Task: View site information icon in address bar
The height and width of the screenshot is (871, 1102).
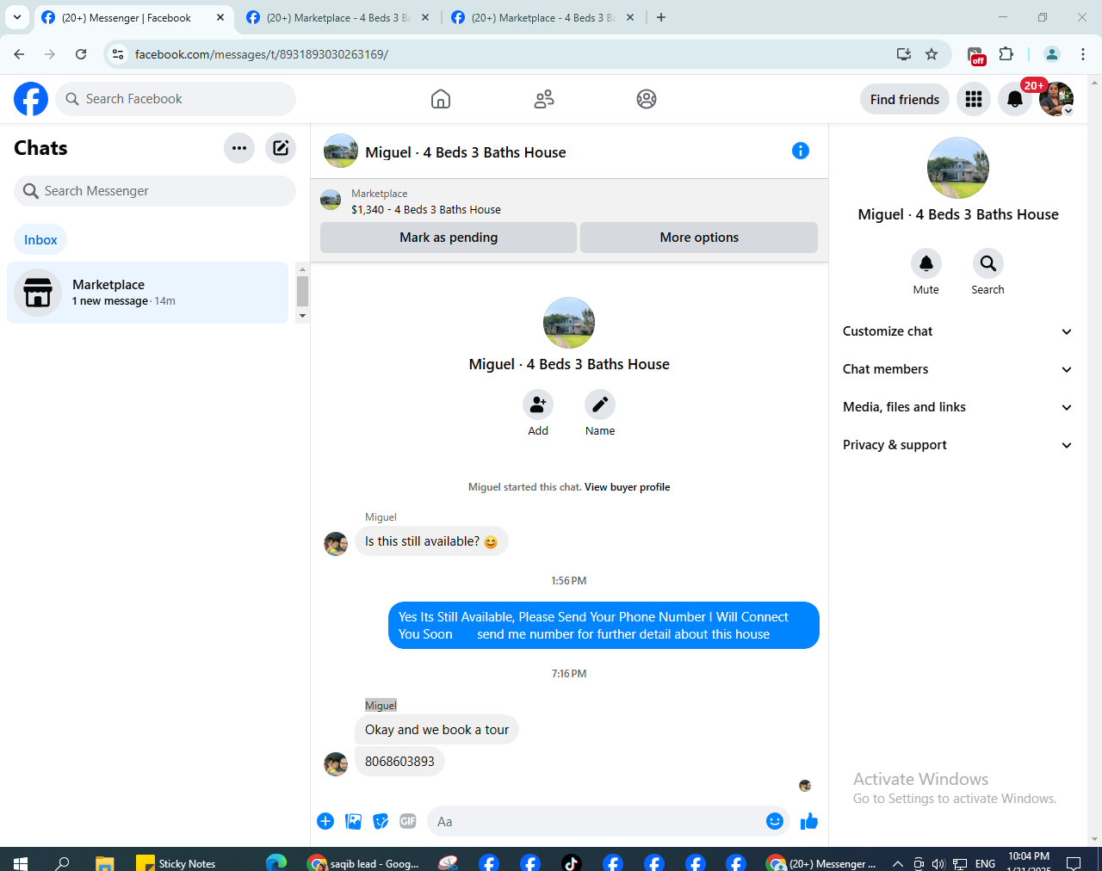Action: [x=119, y=54]
